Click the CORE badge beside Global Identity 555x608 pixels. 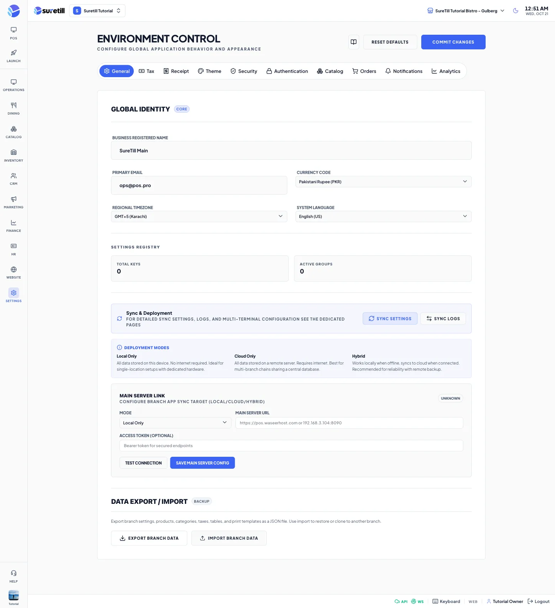coord(182,109)
